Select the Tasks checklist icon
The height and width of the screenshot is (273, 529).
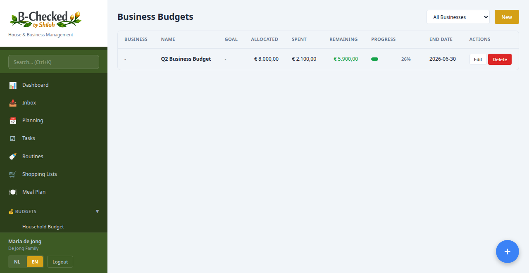pyautogui.click(x=12, y=138)
